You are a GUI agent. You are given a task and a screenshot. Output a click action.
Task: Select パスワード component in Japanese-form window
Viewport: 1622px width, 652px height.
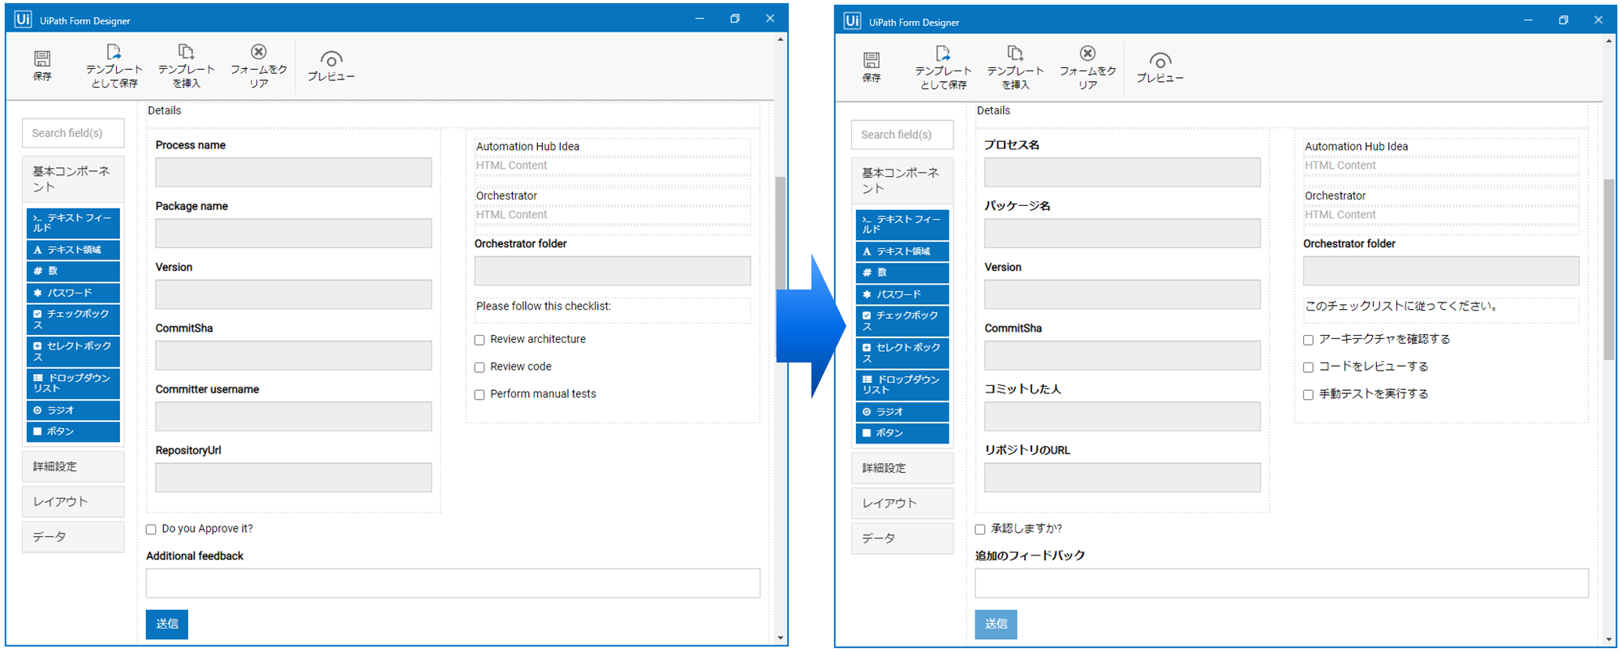(902, 294)
